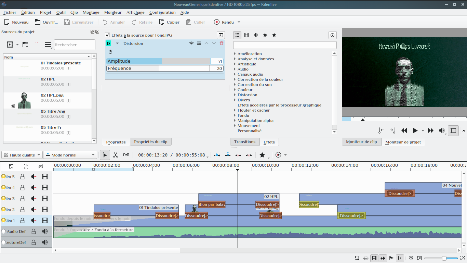This screenshot has width=467, height=263.
Task: Expand the Flouter et cacher category
Action: point(235,110)
